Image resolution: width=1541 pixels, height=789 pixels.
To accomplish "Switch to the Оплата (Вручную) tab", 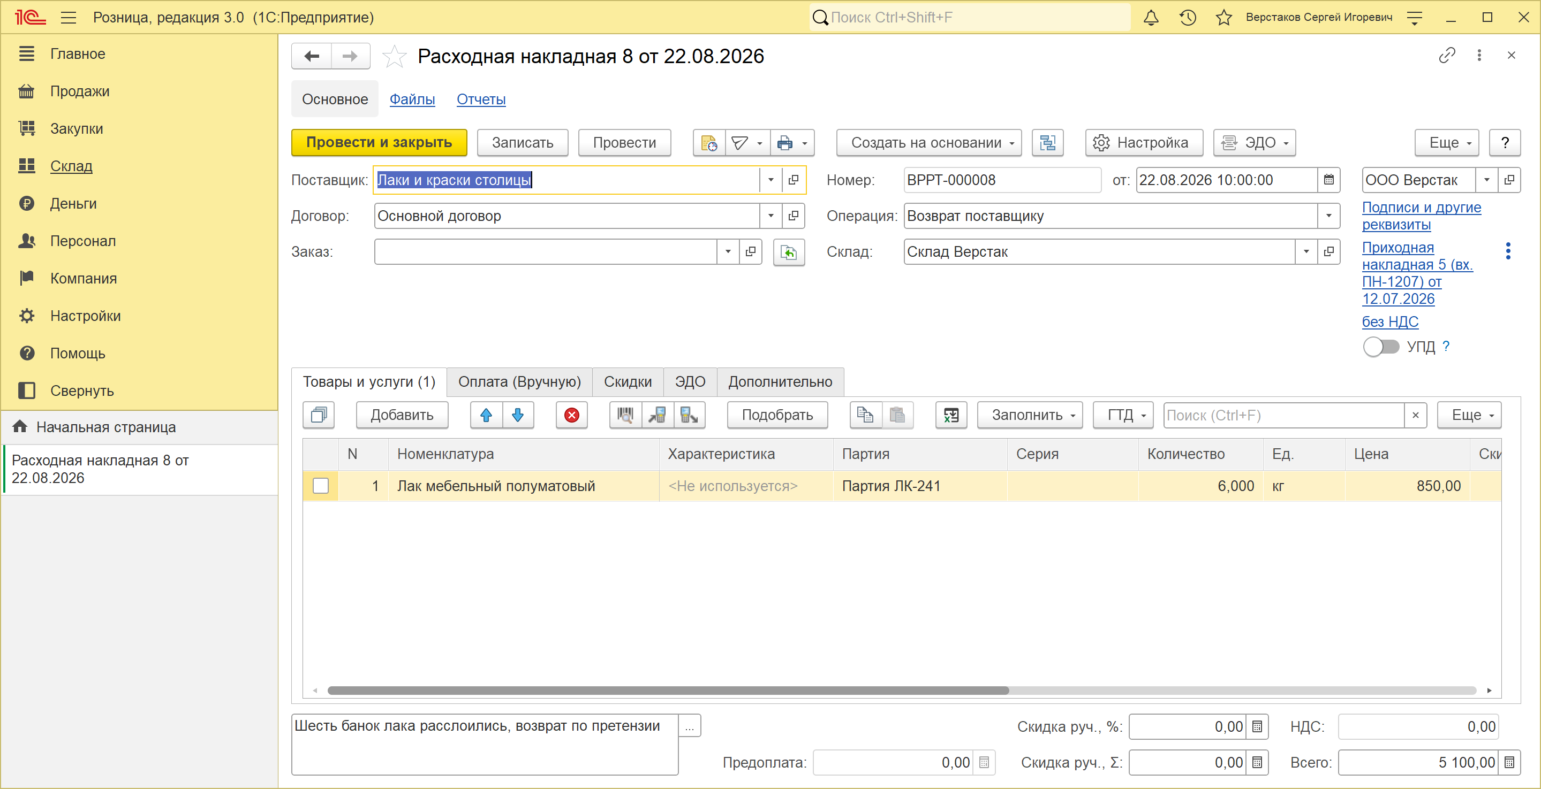I will (x=519, y=382).
